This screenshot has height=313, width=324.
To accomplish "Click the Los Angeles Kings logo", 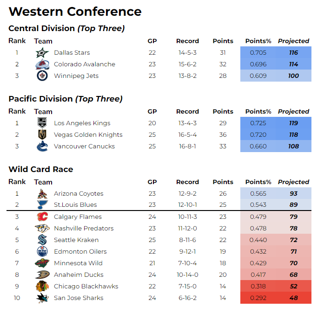I will tap(42, 123).
